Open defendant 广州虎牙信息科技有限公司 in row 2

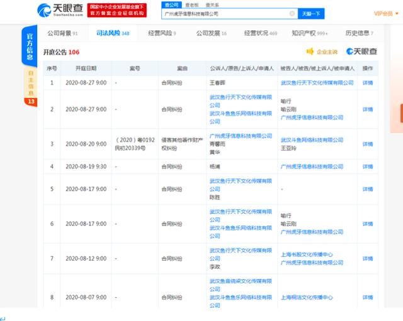point(312,117)
